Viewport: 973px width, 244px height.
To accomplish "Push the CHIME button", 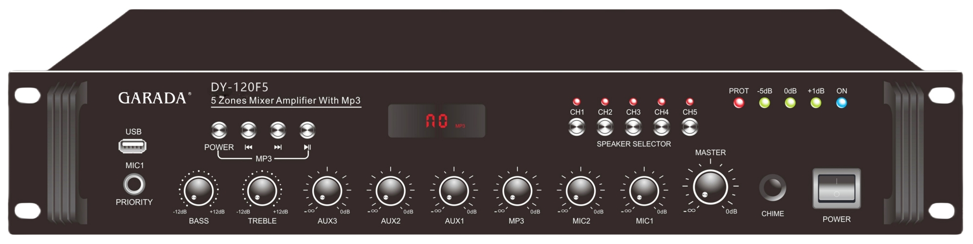I will pyautogui.click(x=773, y=188).
